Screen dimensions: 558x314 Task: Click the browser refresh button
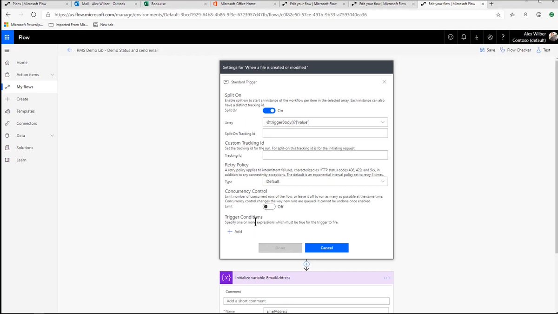point(33,14)
